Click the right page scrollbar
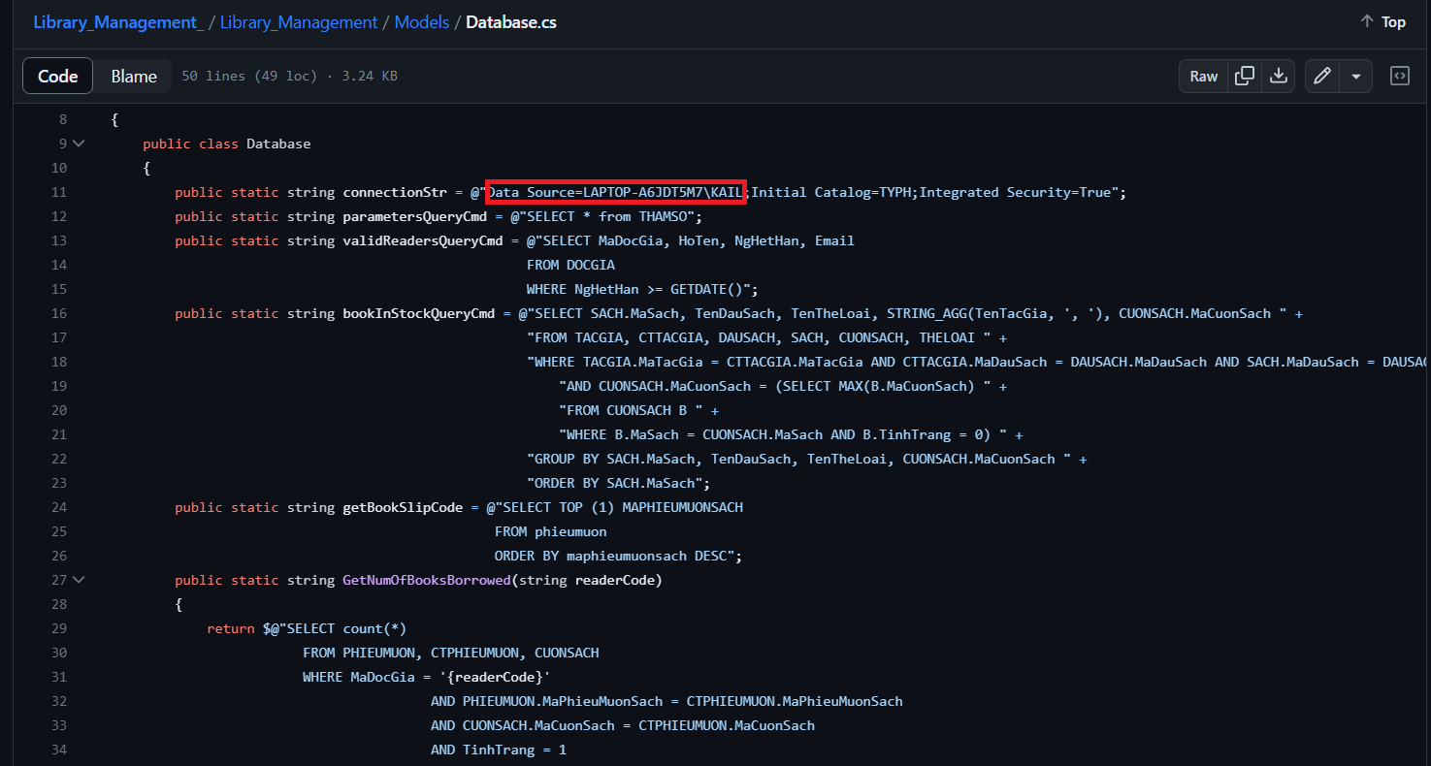 point(1426,388)
